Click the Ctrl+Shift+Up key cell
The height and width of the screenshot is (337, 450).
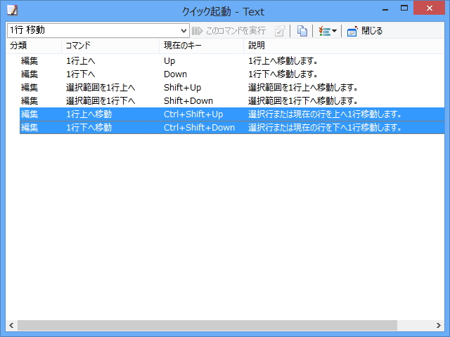tap(193, 114)
